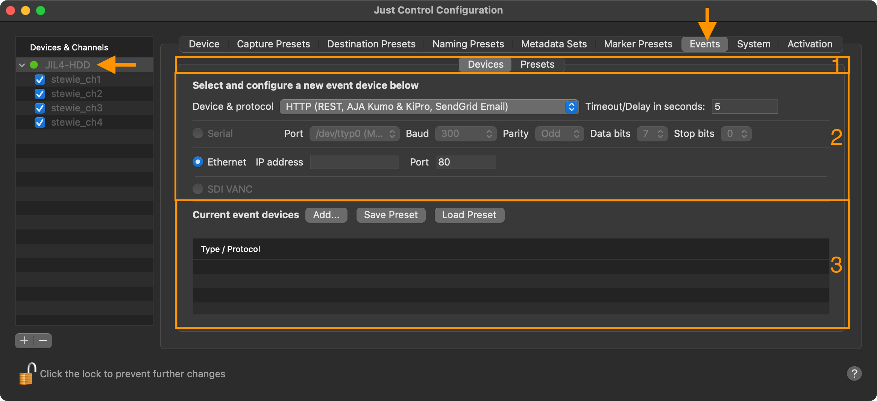Screen dimensions: 877x401
Task: Select the Events tab
Action: click(x=705, y=44)
